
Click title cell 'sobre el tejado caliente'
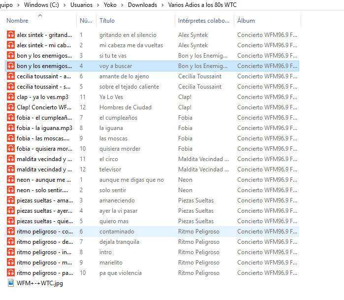[129, 87]
